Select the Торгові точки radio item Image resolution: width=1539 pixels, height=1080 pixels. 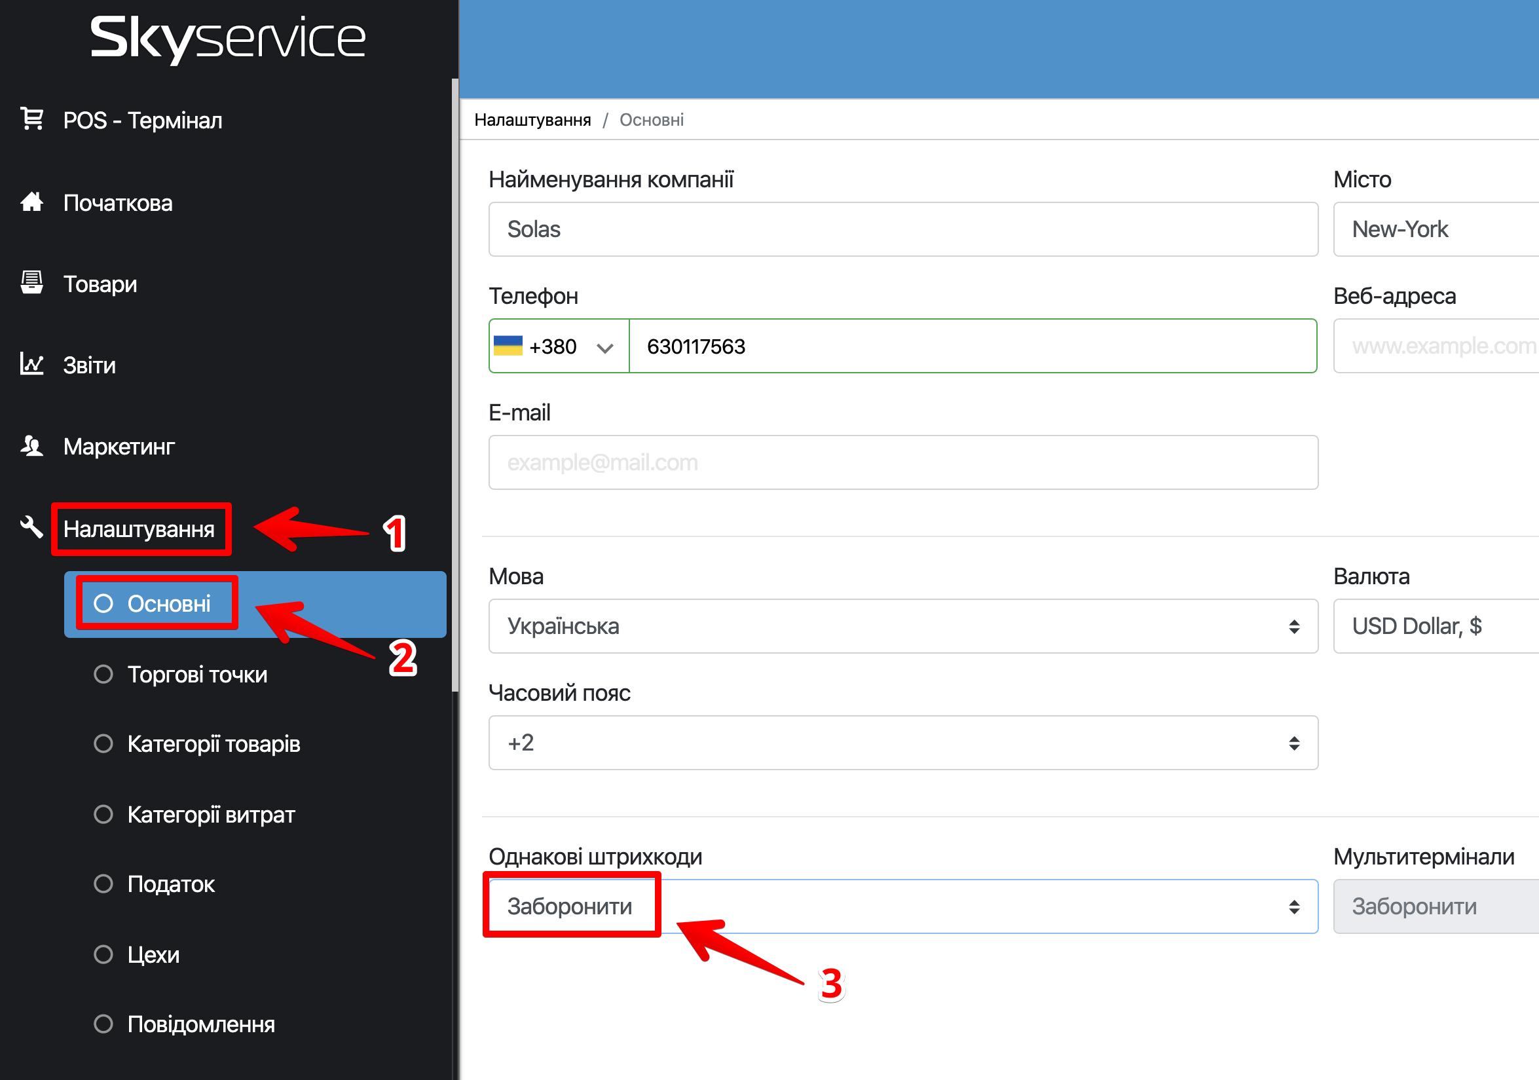pos(103,674)
